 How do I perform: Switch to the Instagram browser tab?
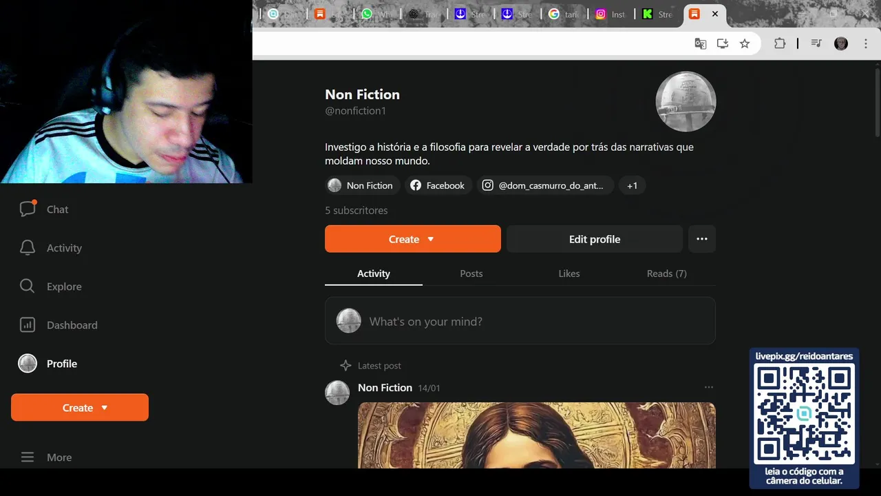pyautogui.click(x=611, y=14)
